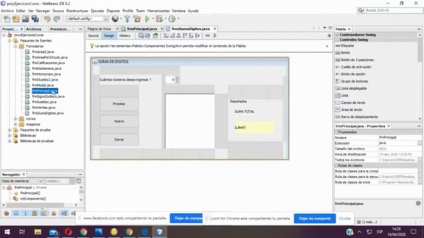Click the magnifier icon in the search box
The height and width of the screenshot is (238, 424).
pos(360,11)
